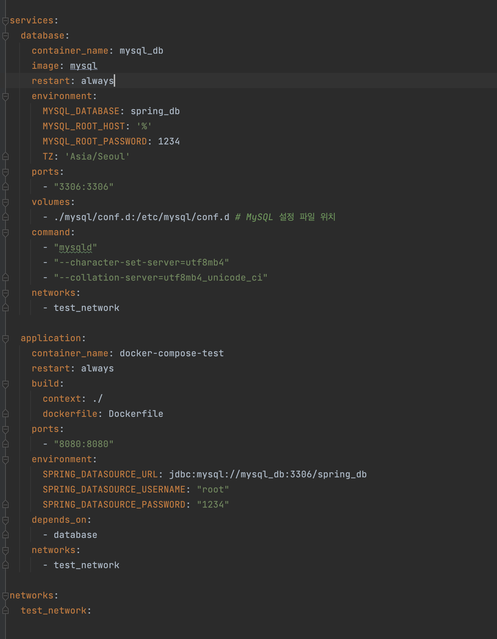Click the spring_db value after MYSQL_DATABASE

point(155,111)
